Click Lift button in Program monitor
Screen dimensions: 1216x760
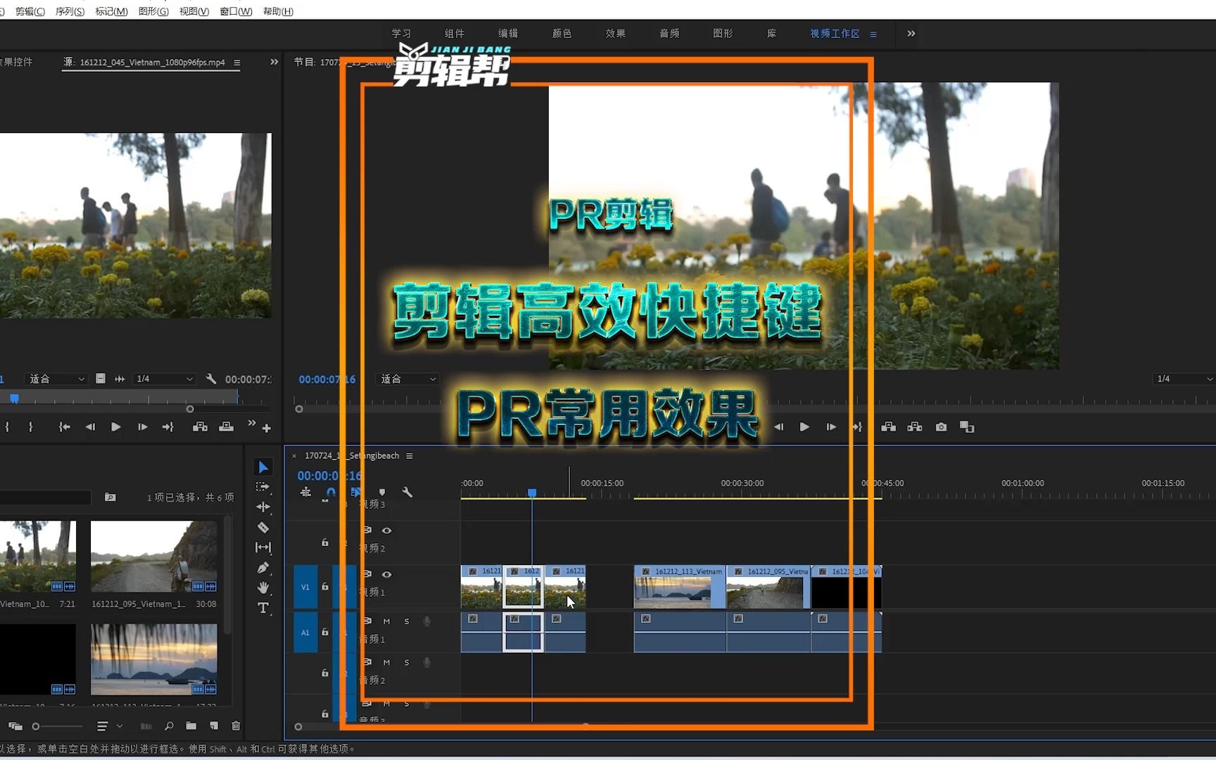[x=889, y=427]
